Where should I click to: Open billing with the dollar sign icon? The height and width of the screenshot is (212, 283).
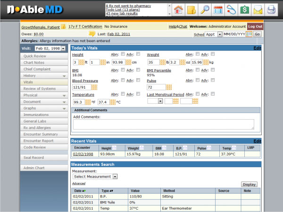(244, 9)
